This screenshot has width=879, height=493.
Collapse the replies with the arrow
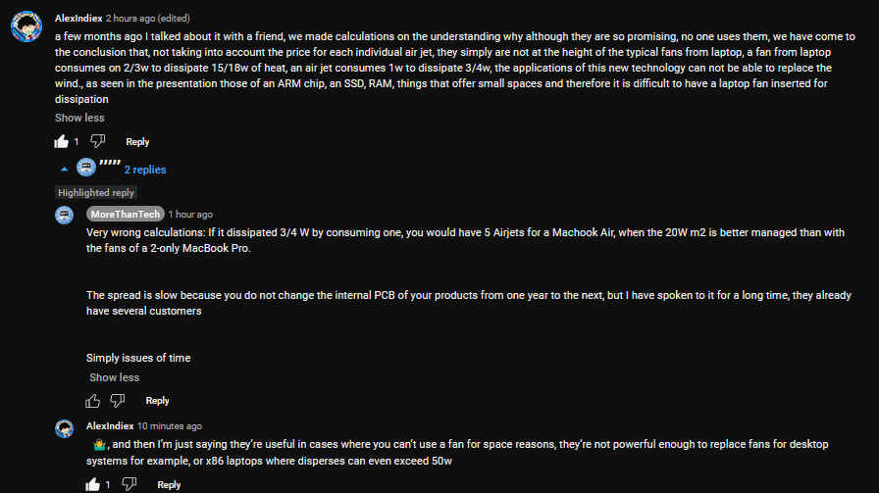point(65,170)
